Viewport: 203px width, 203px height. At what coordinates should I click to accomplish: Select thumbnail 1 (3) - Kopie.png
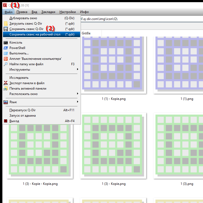tap(113, 146)
